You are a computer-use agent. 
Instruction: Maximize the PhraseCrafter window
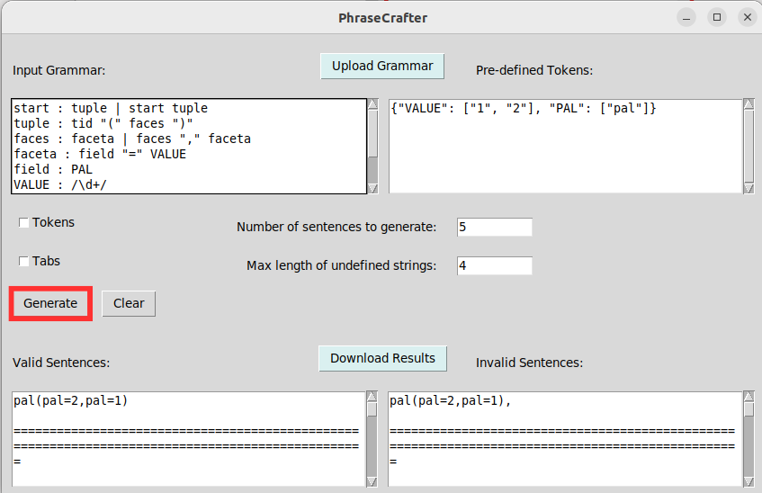point(717,17)
